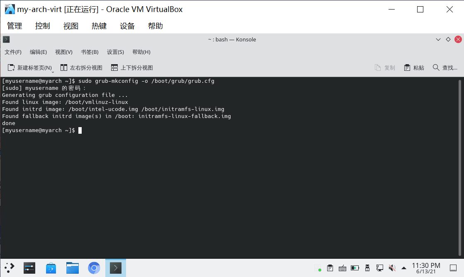Open the 书签(B) menu in Konsole

click(90, 52)
